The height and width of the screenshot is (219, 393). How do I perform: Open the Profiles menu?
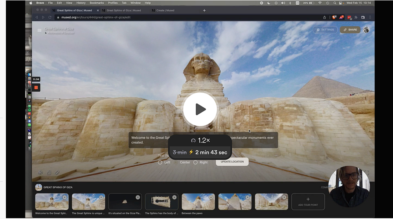tap(113, 3)
